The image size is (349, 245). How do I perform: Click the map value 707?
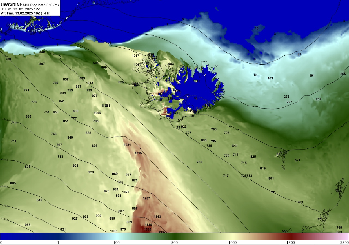tap(56, 83)
